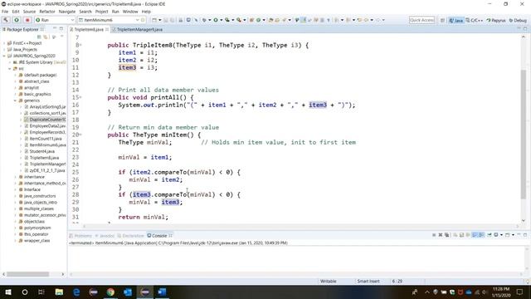Click the build hammer icon in the launch toolbar
Image resolution: width=531 pixels, height=299 pixels.
point(6,20)
